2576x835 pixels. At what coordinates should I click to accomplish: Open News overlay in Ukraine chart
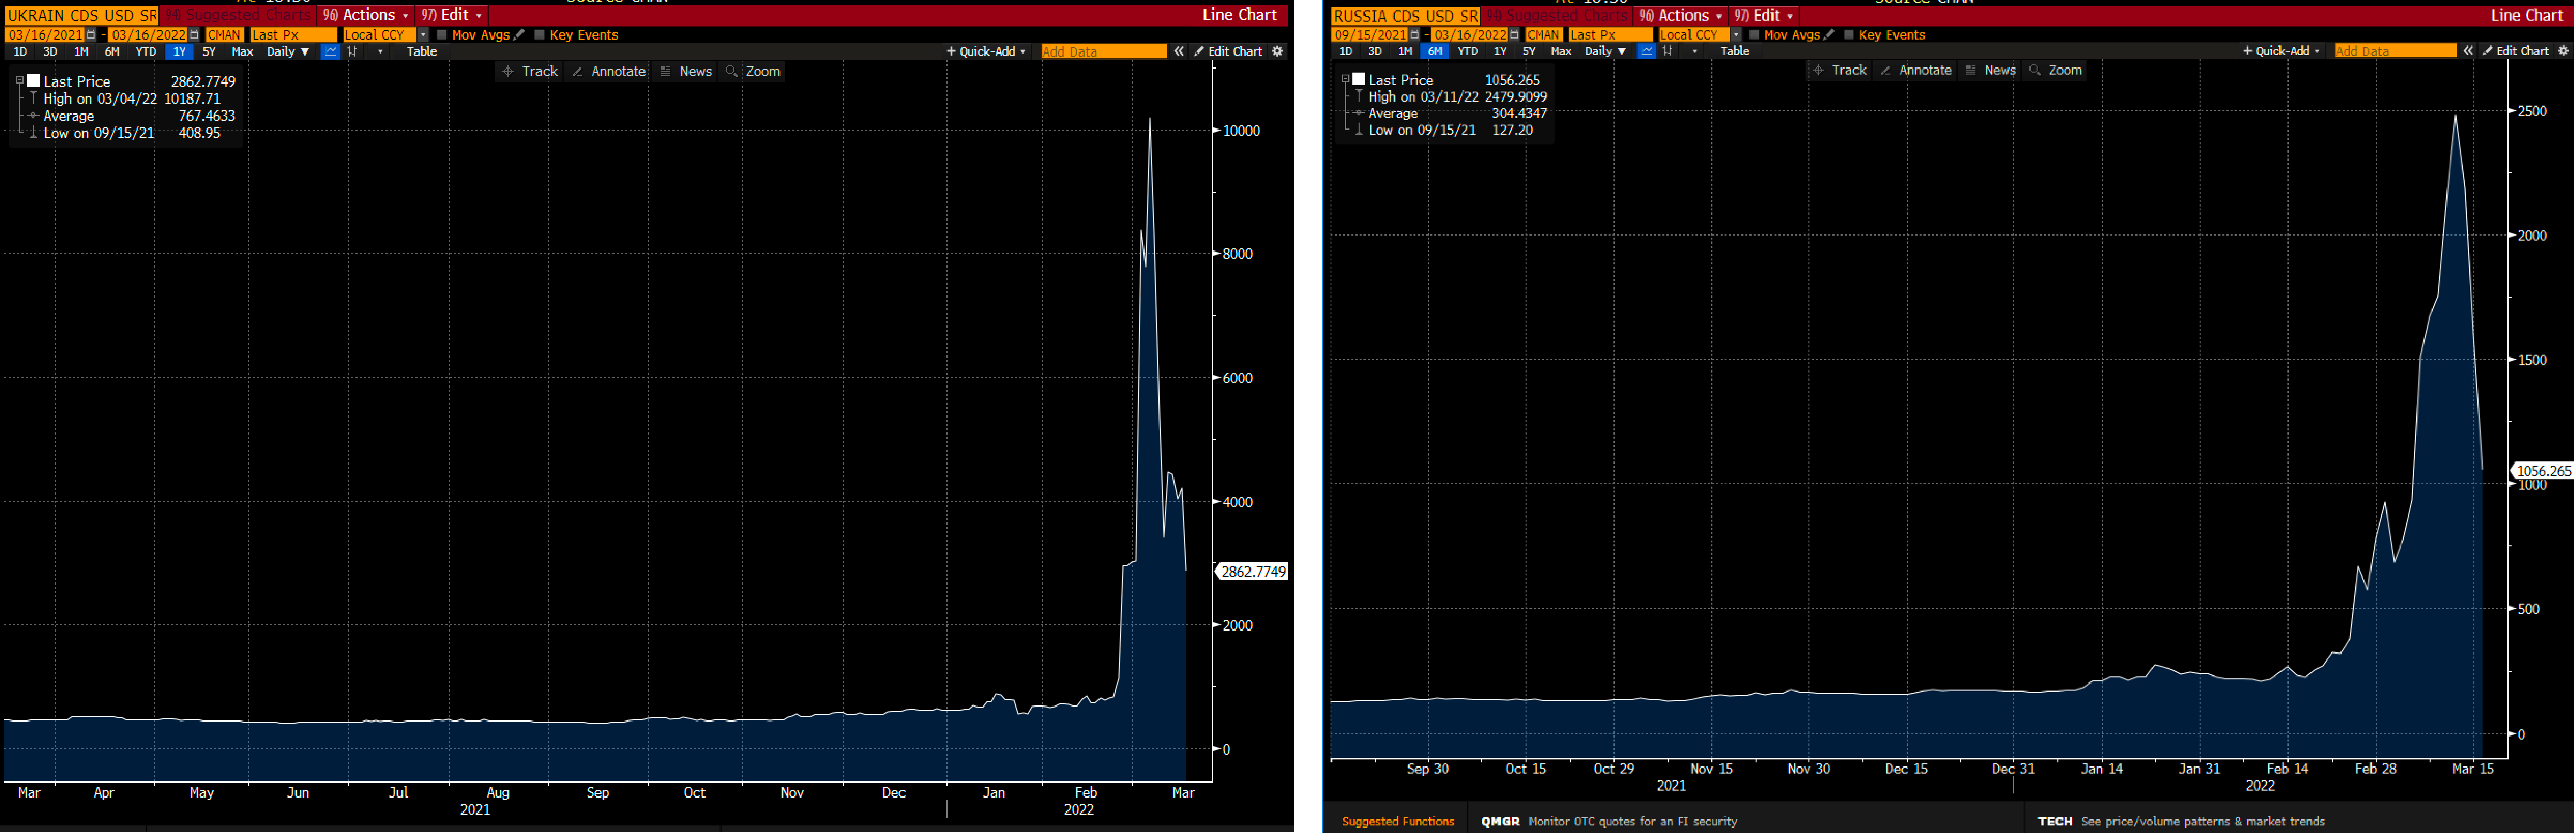click(686, 72)
